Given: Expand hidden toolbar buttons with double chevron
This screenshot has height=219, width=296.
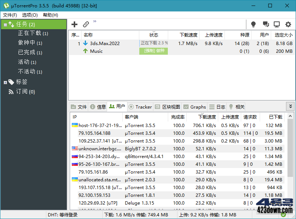Looking at the screenshot, I should pos(95,21).
